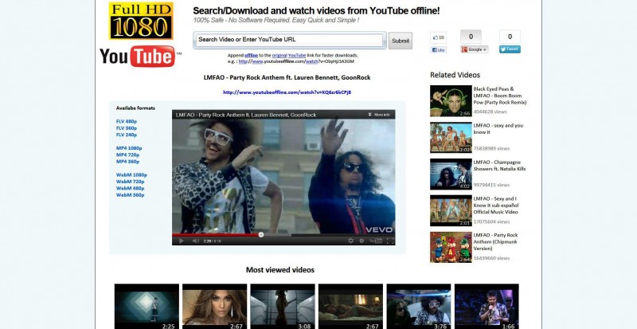Open Chipmunk Version related thumbnail

pos(451,247)
